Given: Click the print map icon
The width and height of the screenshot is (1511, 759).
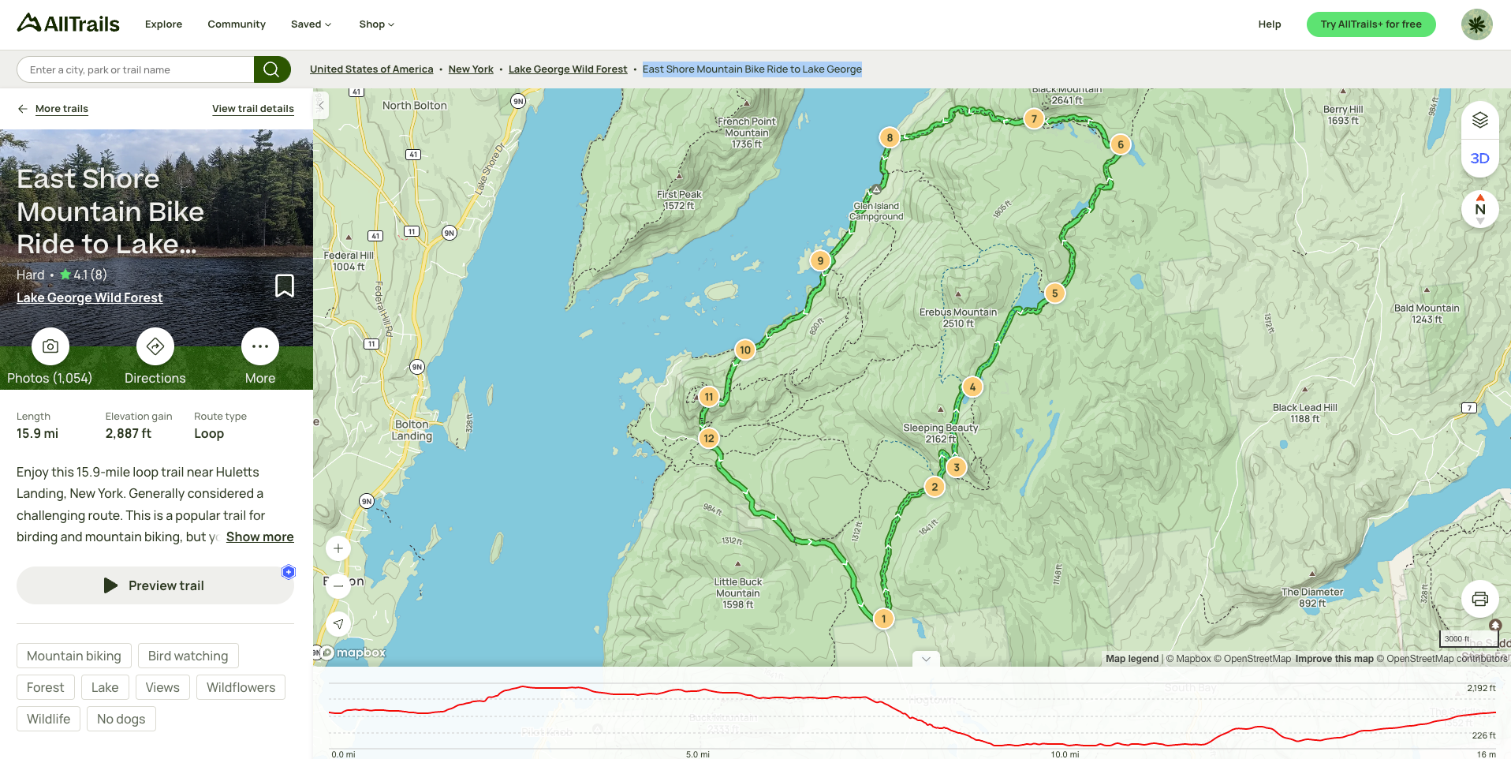Looking at the screenshot, I should click(x=1479, y=599).
